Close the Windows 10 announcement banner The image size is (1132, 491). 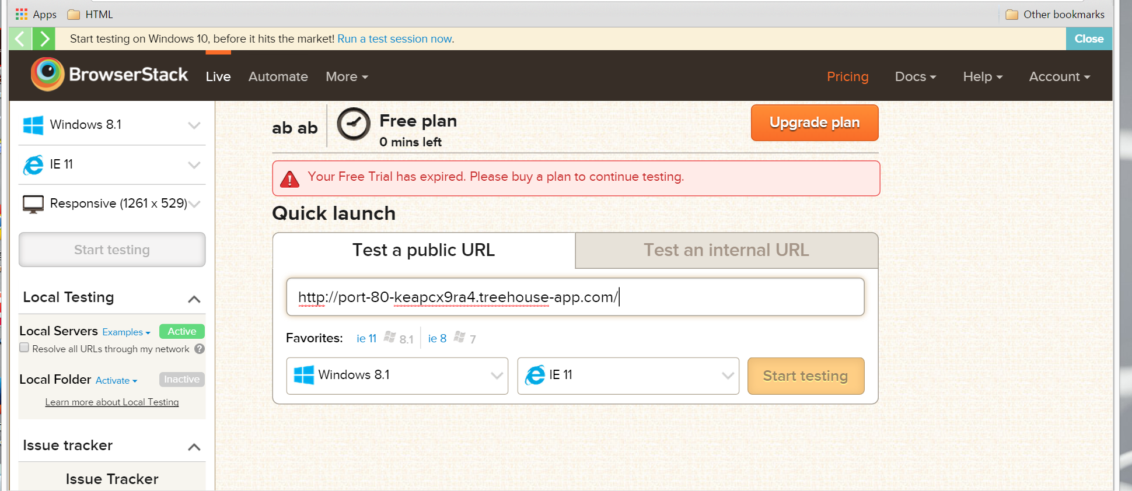[x=1089, y=38]
